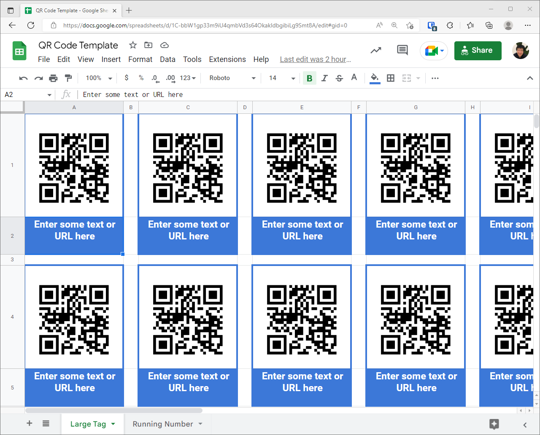Go back with browser back arrow
540x435 pixels.
pyautogui.click(x=12, y=25)
